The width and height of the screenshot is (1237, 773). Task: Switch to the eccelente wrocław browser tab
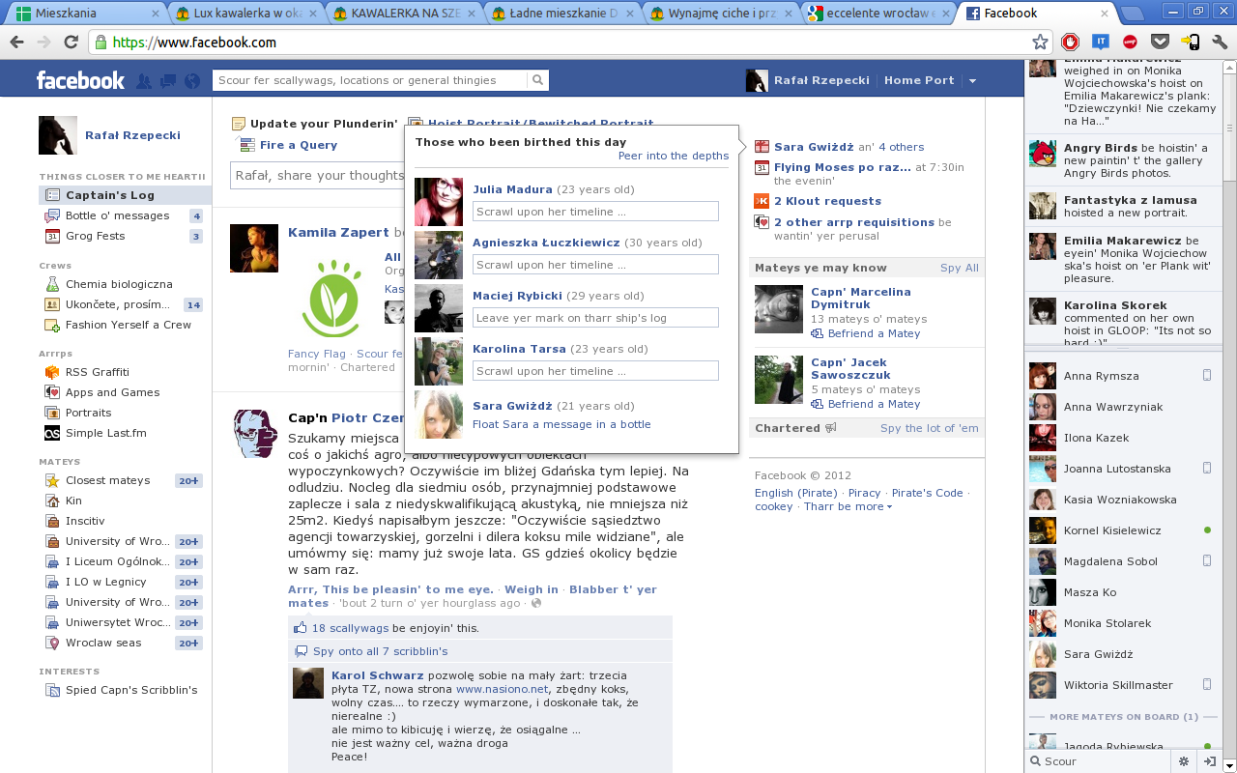pyautogui.click(x=877, y=14)
